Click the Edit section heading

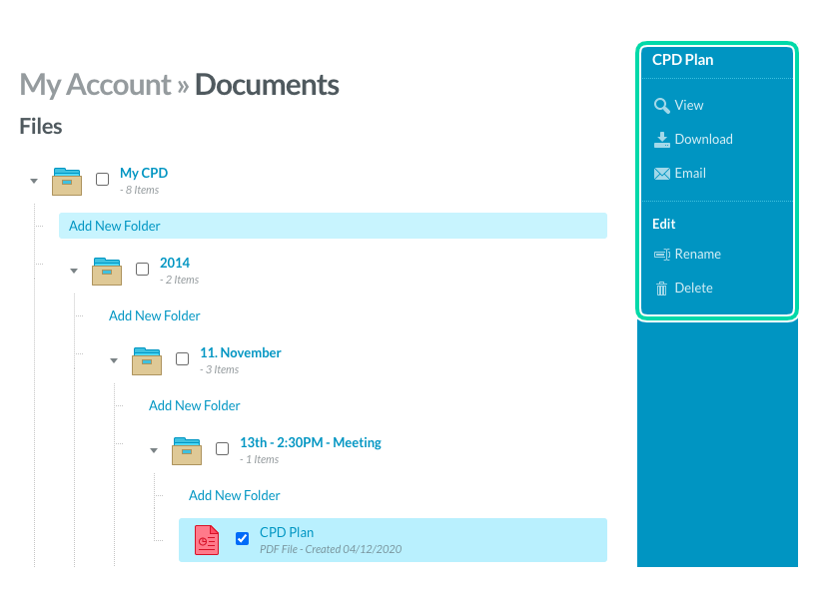click(664, 224)
